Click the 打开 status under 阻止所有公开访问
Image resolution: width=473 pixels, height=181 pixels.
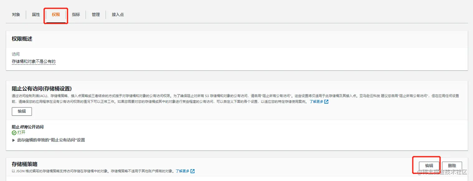coord(21,132)
